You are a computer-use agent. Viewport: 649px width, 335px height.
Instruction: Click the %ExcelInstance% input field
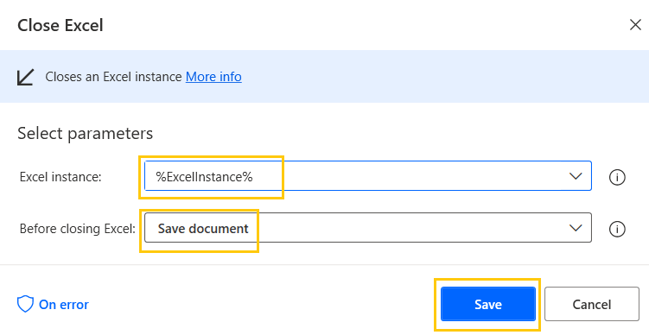click(x=368, y=176)
